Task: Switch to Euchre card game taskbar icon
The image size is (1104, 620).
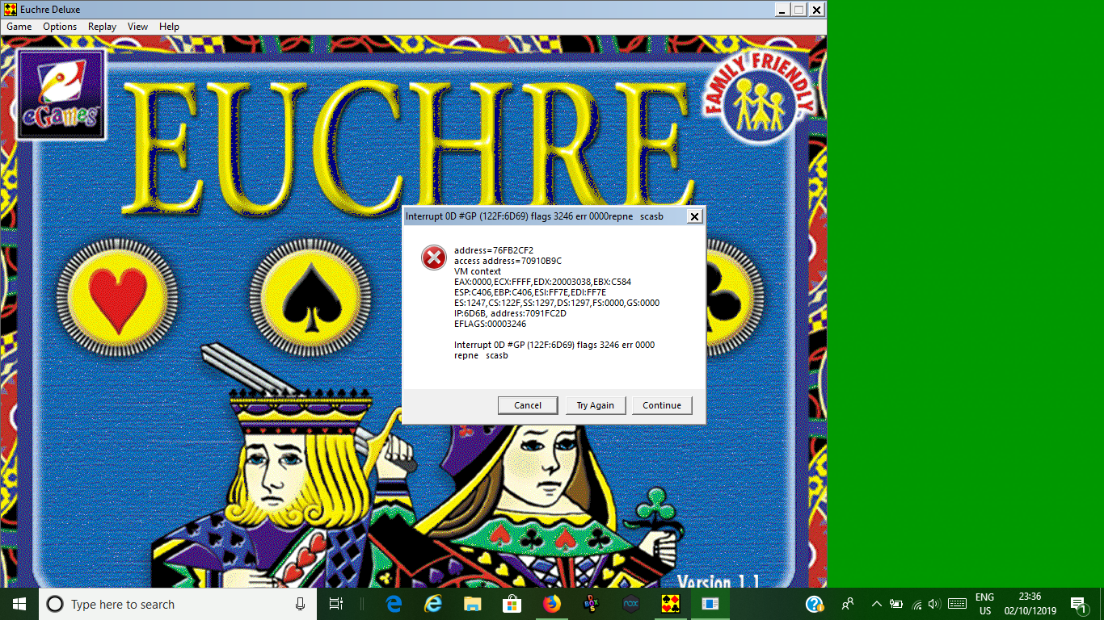Action: click(670, 604)
